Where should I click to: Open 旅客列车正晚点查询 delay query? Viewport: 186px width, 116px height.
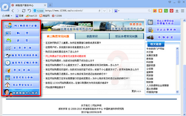(21, 62)
